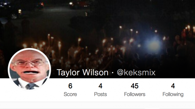
Task: Select the @keksmix username handle
Action: pos(136,73)
